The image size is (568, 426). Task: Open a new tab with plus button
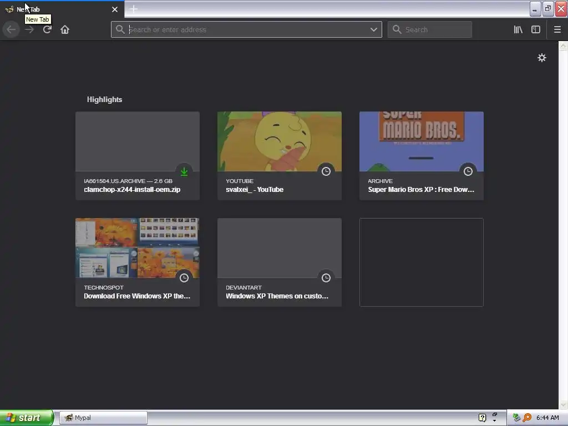pyautogui.click(x=133, y=9)
